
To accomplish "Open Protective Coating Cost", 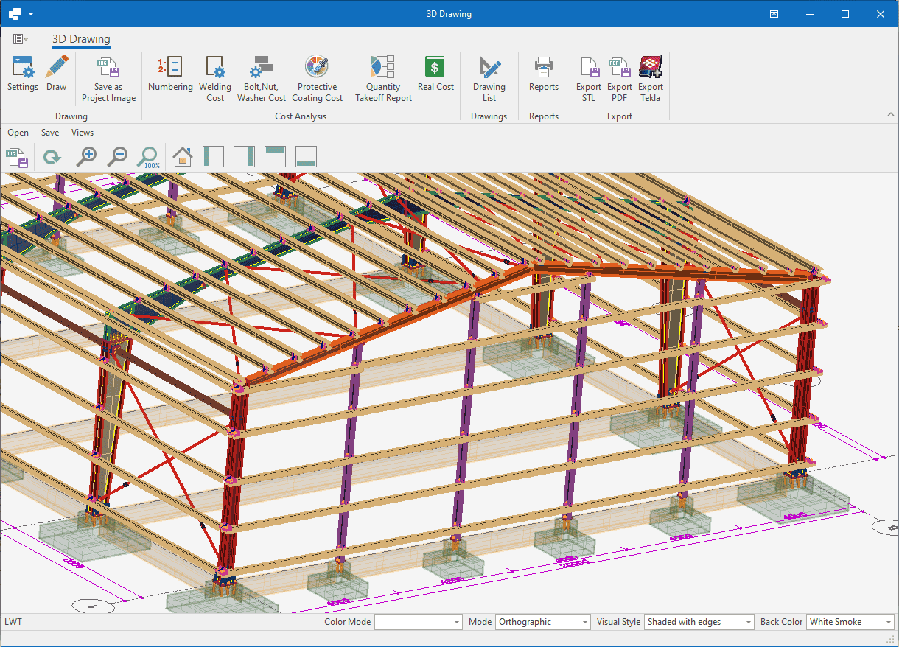I will (x=317, y=78).
